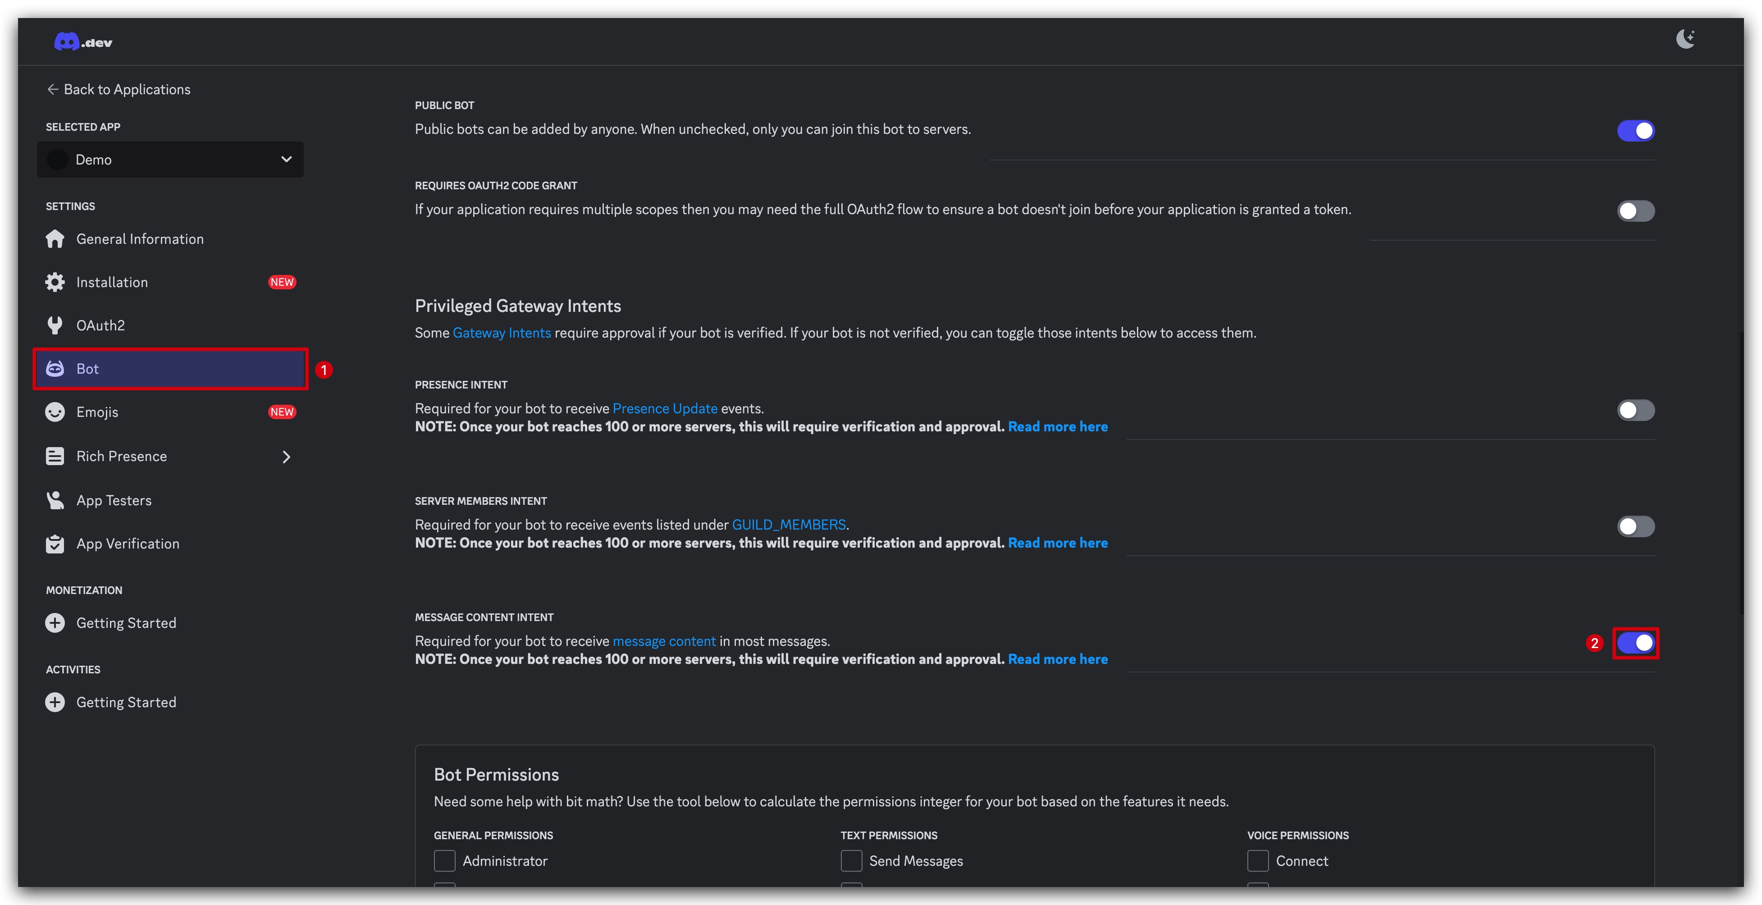Open the GUILD_MEMBERS link
Viewport: 1762px width, 905px height.
789,525
